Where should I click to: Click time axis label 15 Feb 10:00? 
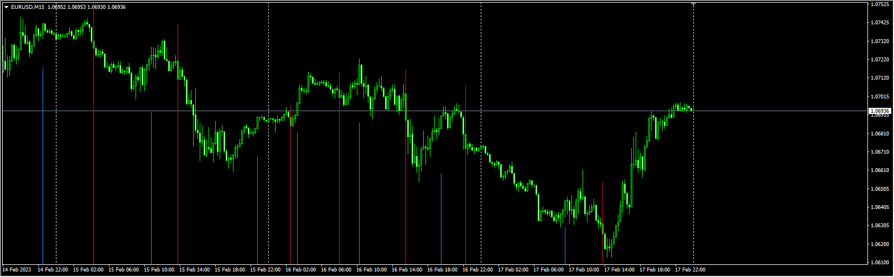pyautogui.click(x=159, y=270)
